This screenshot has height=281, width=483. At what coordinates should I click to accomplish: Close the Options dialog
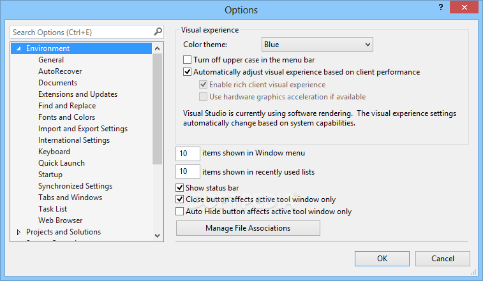click(x=464, y=7)
